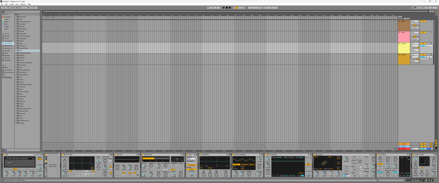This screenshot has height=183, width=439.
Task: Open the 1 Bar quantization dropdown
Action: click(x=35, y=8)
